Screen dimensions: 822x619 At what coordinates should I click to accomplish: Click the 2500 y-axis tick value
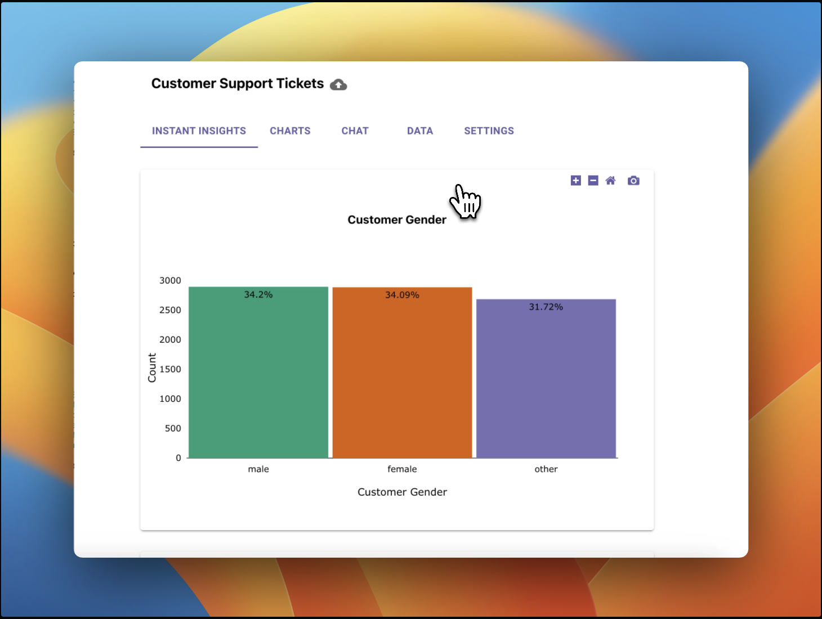(170, 310)
